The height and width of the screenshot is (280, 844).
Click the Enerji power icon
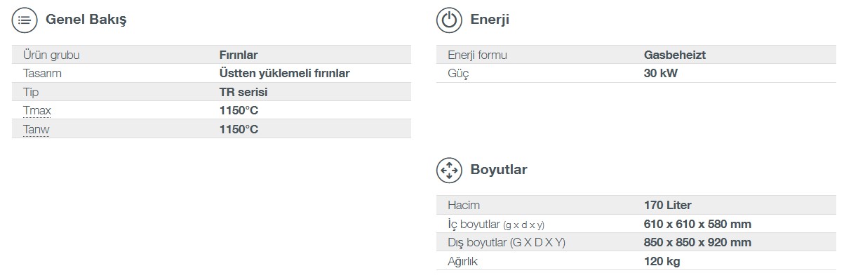(x=449, y=20)
